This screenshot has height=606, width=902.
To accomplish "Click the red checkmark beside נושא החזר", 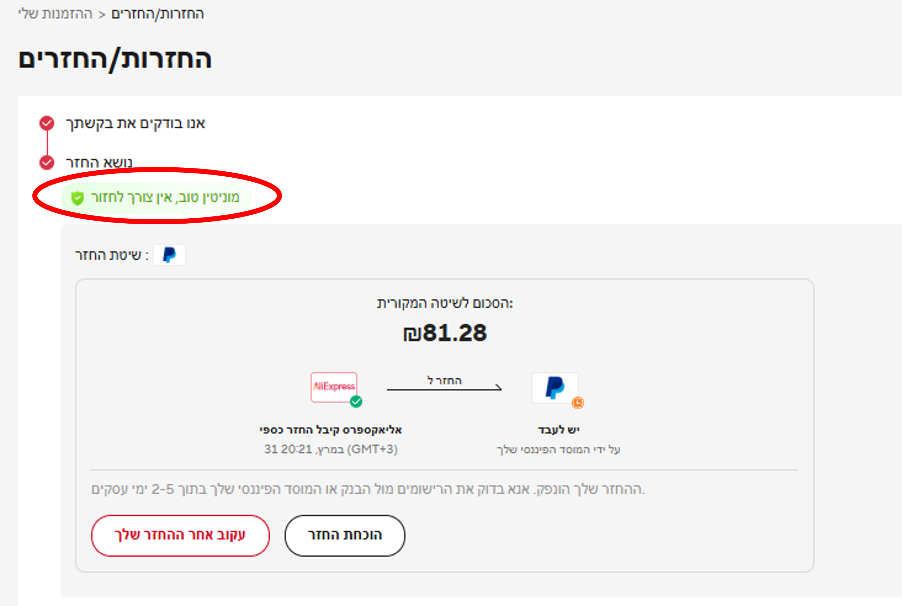I will 47,163.
